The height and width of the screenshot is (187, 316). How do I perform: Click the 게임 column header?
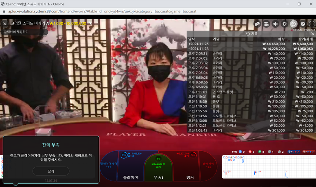coord(216,39)
